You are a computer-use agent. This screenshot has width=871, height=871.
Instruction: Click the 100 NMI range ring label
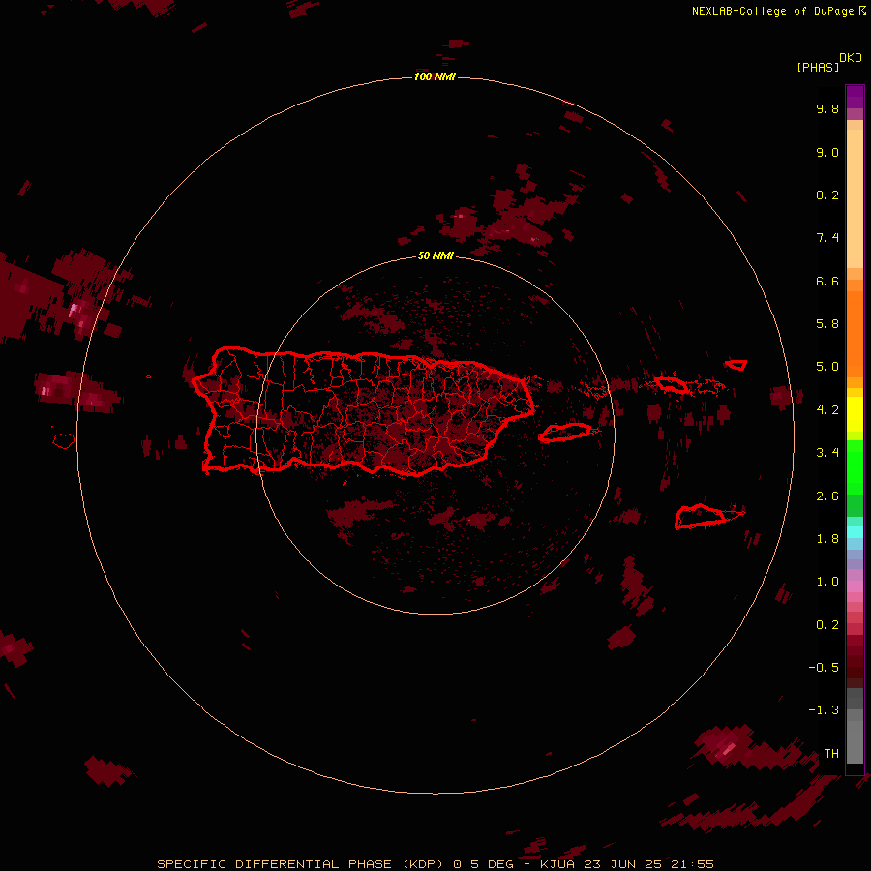coord(435,76)
